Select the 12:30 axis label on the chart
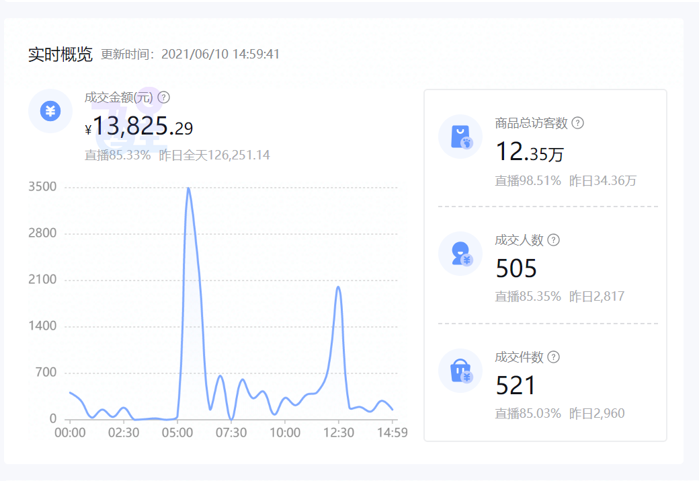This screenshot has width=699, height=481. (x=339, y=434)
